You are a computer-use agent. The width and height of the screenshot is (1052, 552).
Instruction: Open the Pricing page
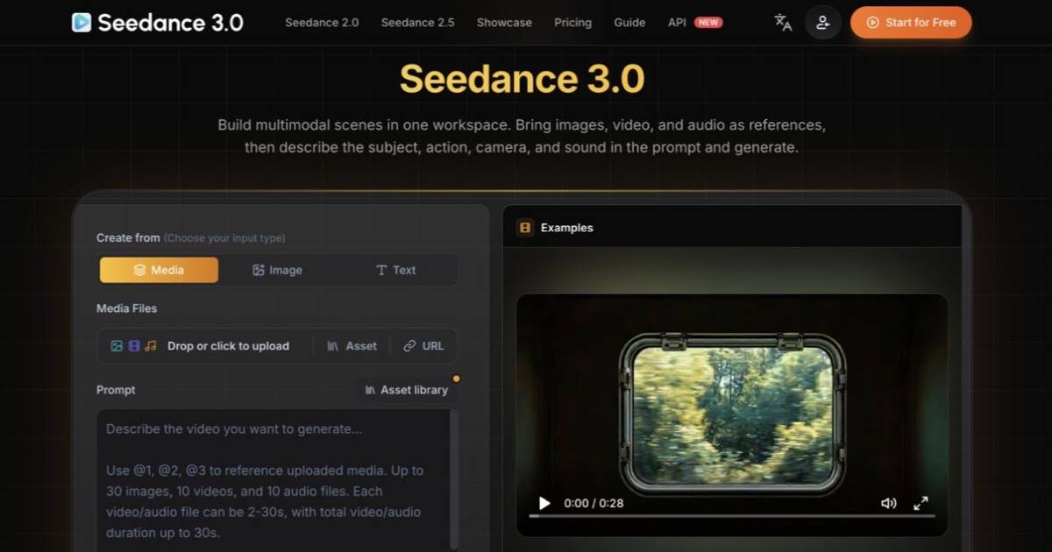(x=572, y=23)
